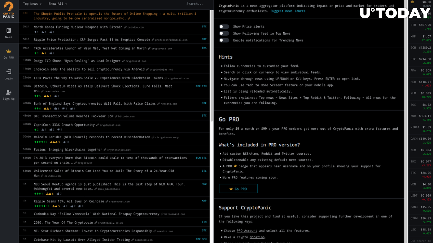The width and height of the screenshot is (433, 243).
Task: Click cryptovest.com source on Ripple Gains row
Action: click(x=119, y=202)
